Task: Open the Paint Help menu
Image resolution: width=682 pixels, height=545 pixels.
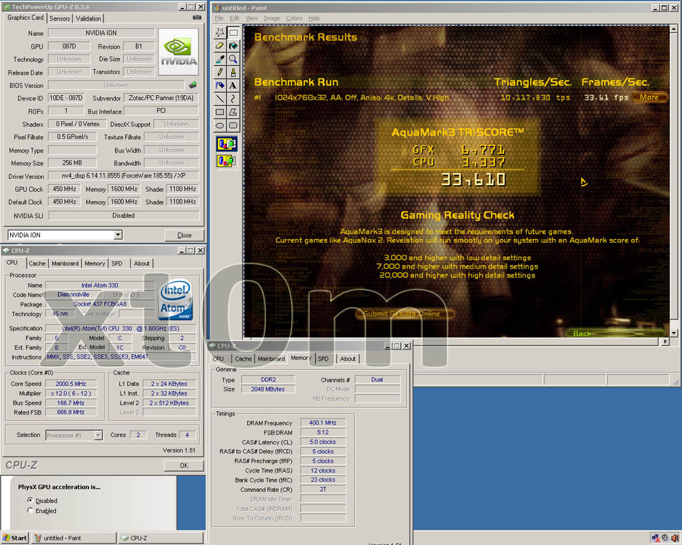Action: [314, 18]
